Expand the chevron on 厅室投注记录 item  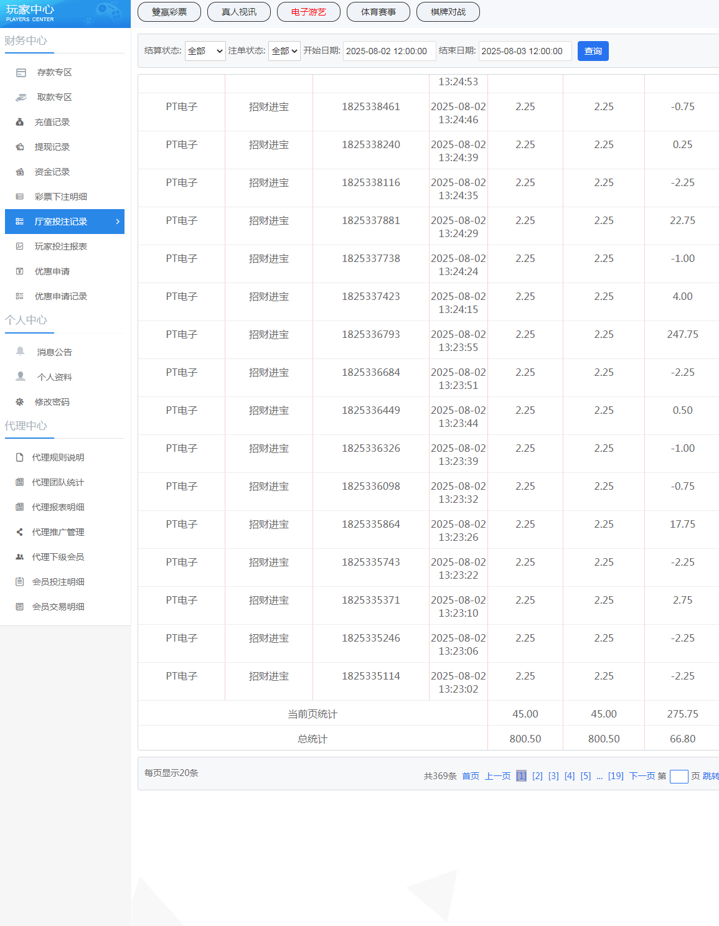pyautogui.click(x=118, y=222)
